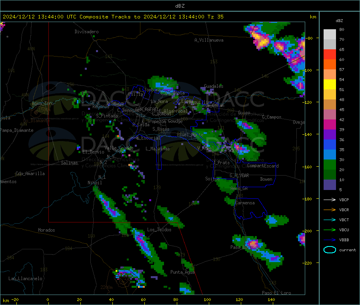The height and width of the screenshot is (305, 360).
Task: Click the white VBCP arrow legend icon
Action: [x=330, y=200]
